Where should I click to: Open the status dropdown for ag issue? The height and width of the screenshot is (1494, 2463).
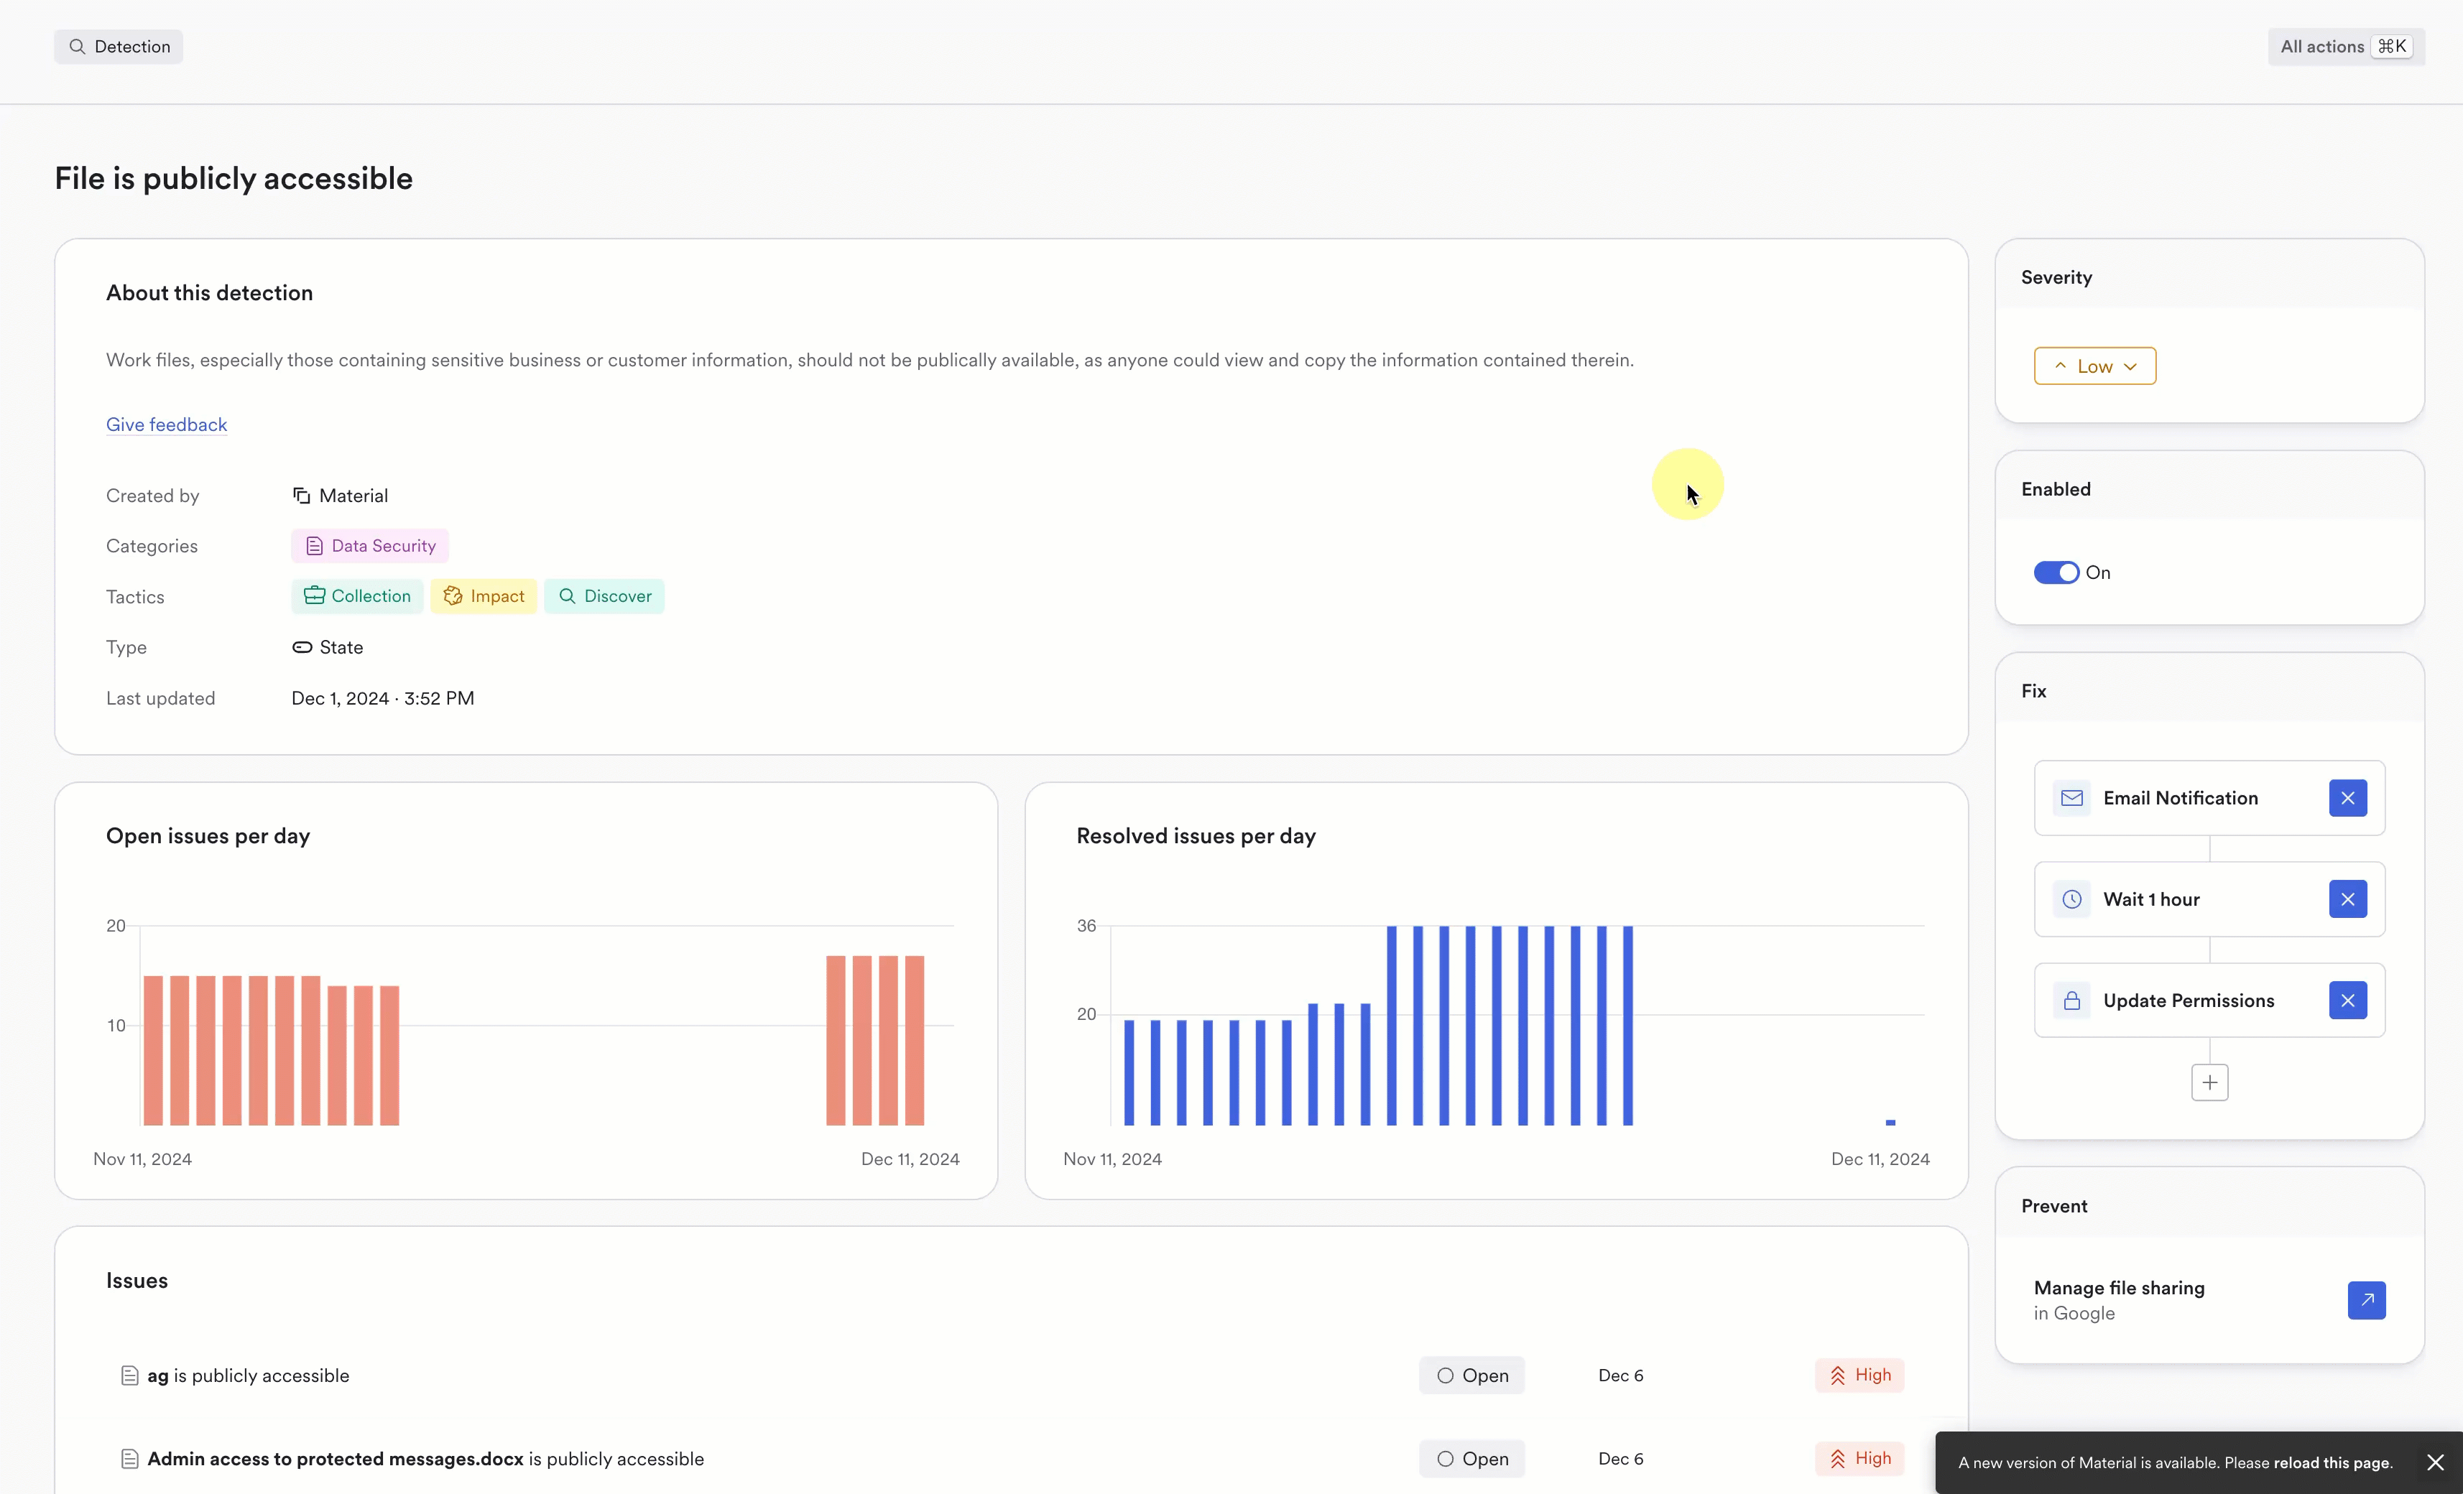coord(1471,1375)
